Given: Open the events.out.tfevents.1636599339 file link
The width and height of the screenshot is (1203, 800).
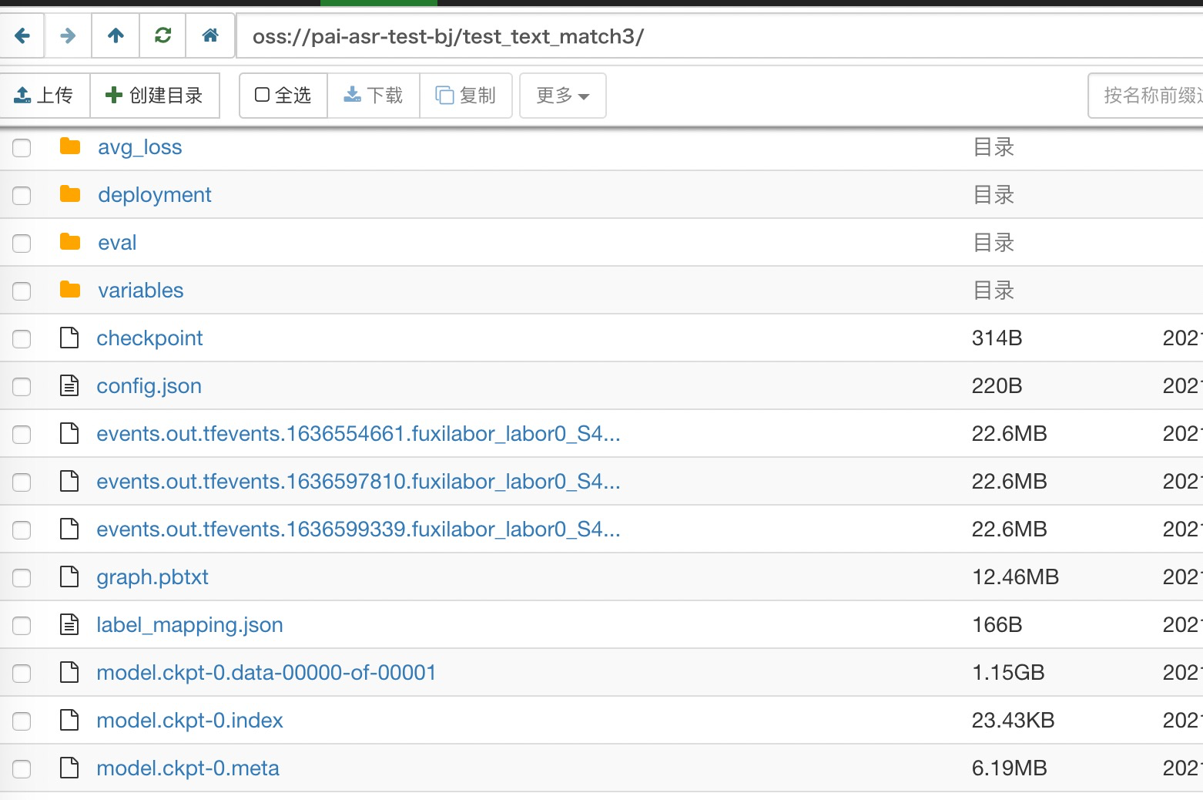Looking at the screenshot, I should [358, 529].
